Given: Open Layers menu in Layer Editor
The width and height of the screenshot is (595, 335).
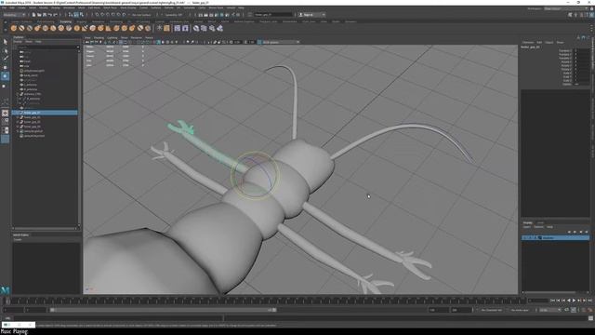Looking at the screenshot, I should (527, 227).
